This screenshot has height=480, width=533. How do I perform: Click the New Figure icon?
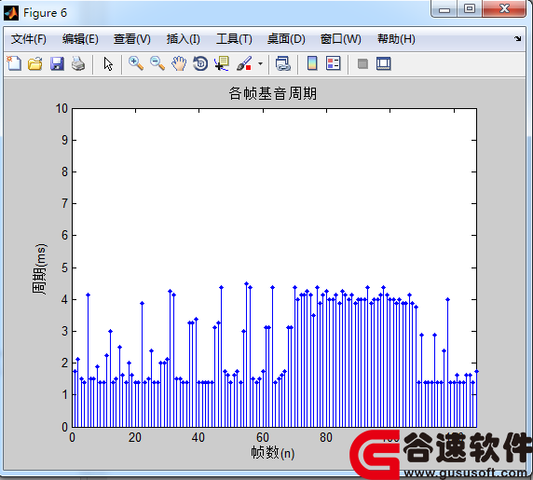click(14, 63)
